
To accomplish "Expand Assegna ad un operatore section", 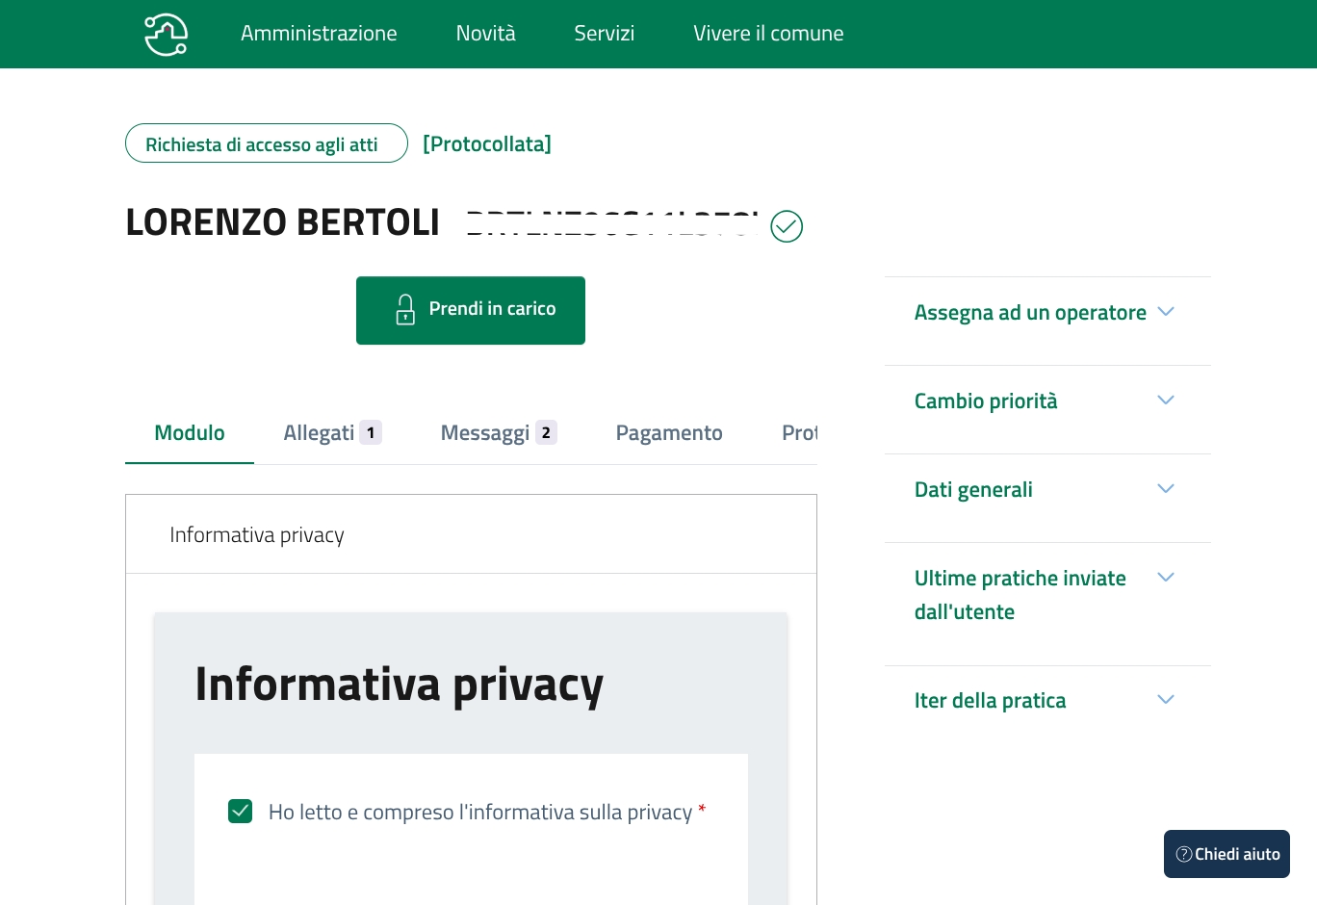I will pos(1165,312).
